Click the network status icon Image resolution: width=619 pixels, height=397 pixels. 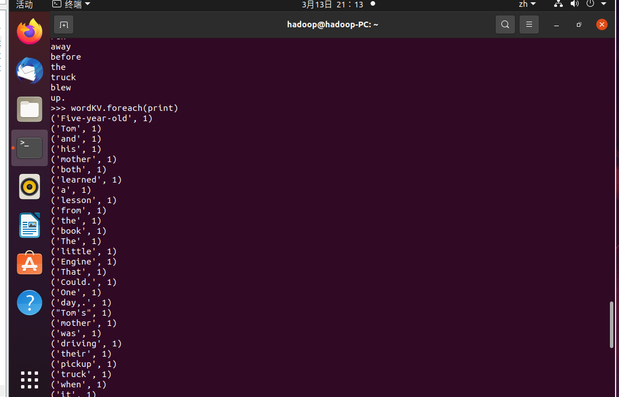pyautogui.click(x=558, y=5)
